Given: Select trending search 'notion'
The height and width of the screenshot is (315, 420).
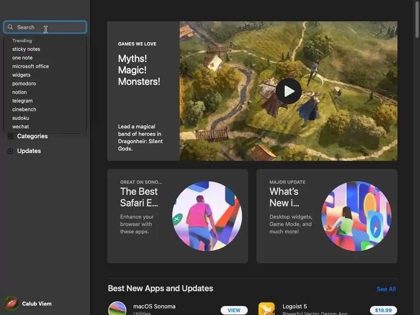Looking at the screenshot, I should tap(20, 92).
